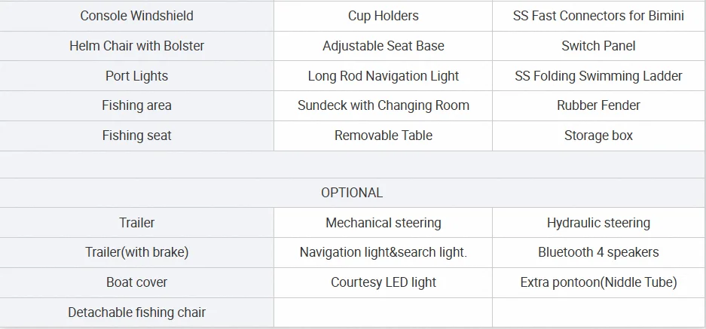
Task: Select SS Folding Swimming Ladder cell
Action: [598, 76]
